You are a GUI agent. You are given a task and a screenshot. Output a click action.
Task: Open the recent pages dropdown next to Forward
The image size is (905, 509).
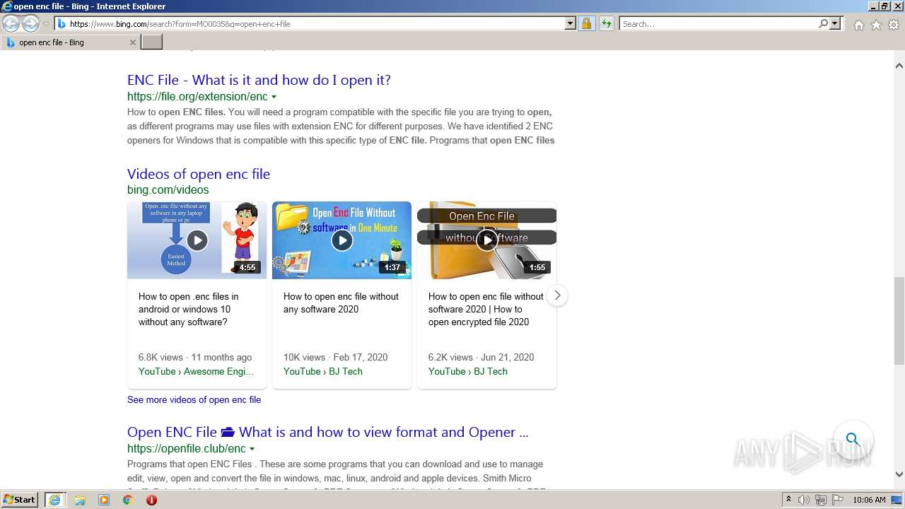47,24
